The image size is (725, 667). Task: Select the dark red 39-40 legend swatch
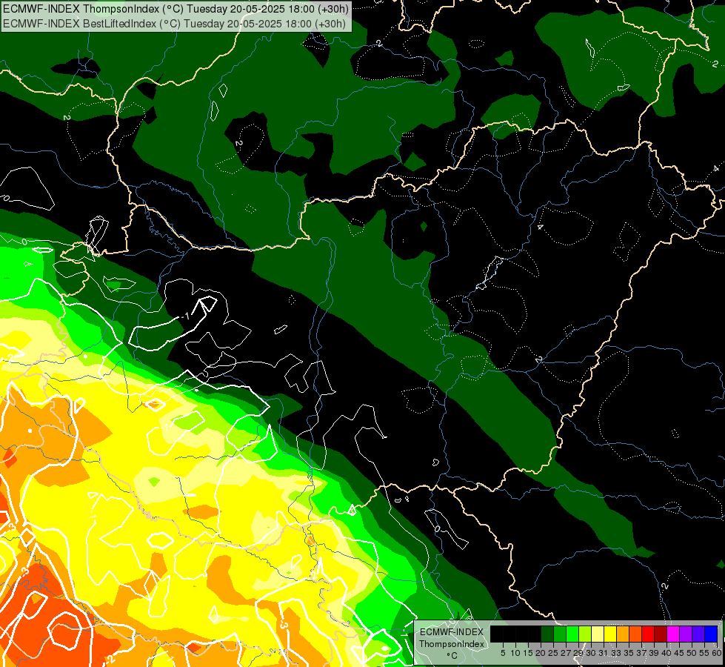tap(661, 634)
